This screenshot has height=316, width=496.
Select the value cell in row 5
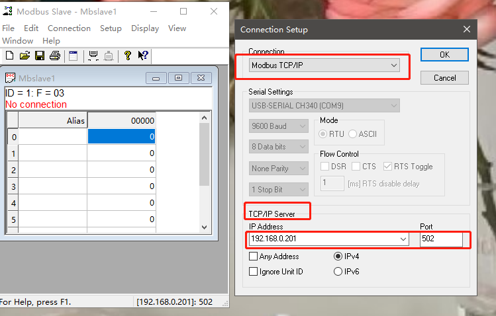point(121,219)
